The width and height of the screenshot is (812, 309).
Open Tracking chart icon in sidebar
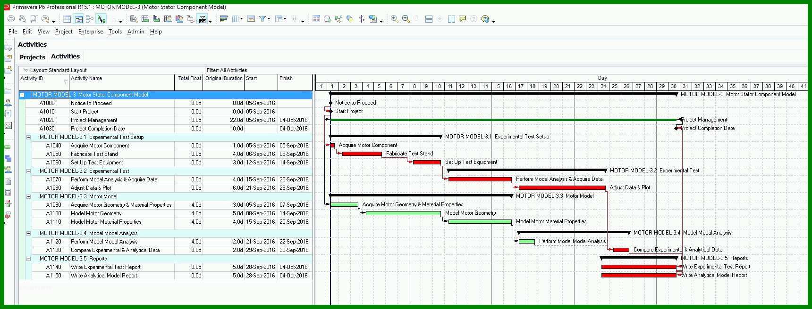pos(8,125)
